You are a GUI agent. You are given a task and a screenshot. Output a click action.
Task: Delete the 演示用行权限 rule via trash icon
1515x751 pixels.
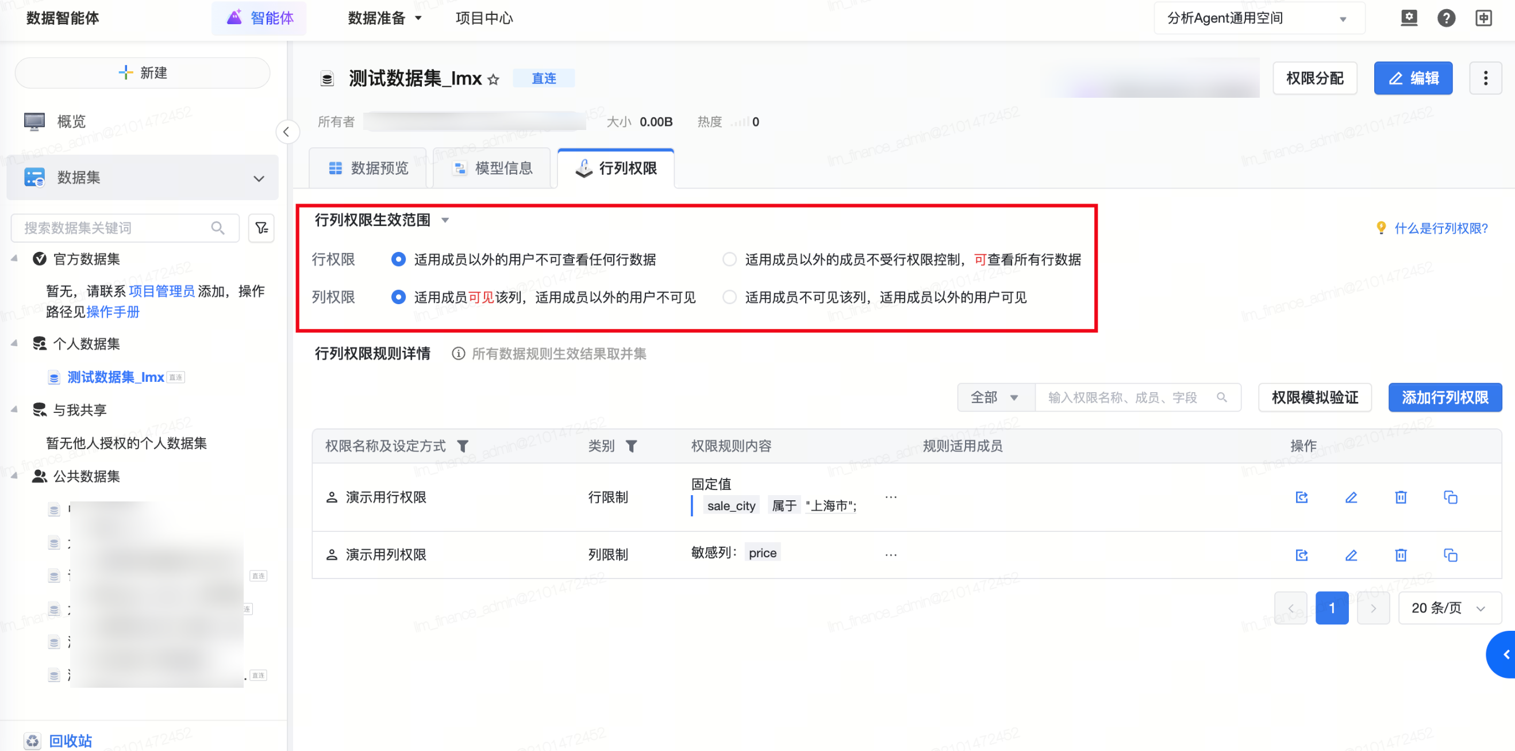coord(1400,497)
